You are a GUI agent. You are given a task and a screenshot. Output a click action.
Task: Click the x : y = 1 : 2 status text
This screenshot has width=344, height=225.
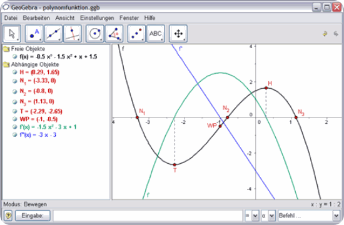tap(326, 204)
